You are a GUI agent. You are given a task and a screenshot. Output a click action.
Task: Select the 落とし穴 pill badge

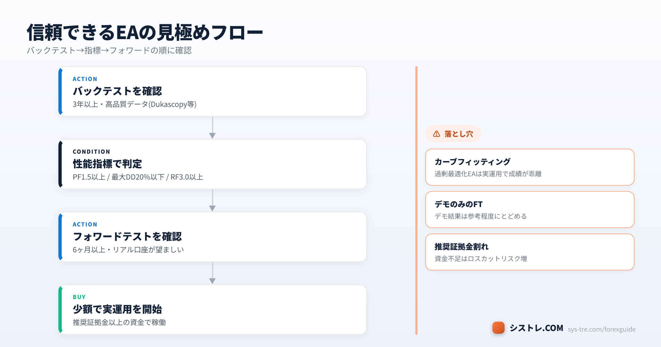tap(453, 134)
